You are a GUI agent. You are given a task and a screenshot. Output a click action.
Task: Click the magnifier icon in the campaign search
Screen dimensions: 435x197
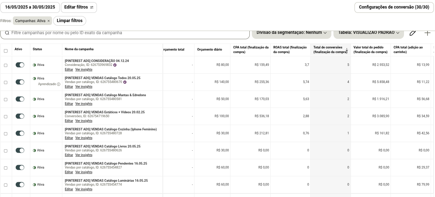tap(7, 33)
